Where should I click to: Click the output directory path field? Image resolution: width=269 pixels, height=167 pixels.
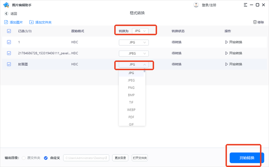(86, 158)
